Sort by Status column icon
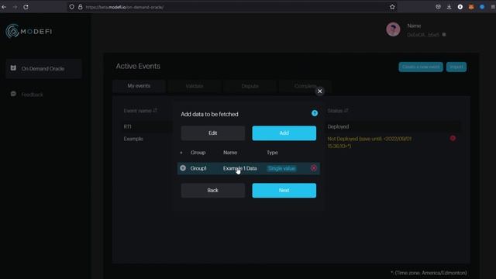 tap(346, 110)
